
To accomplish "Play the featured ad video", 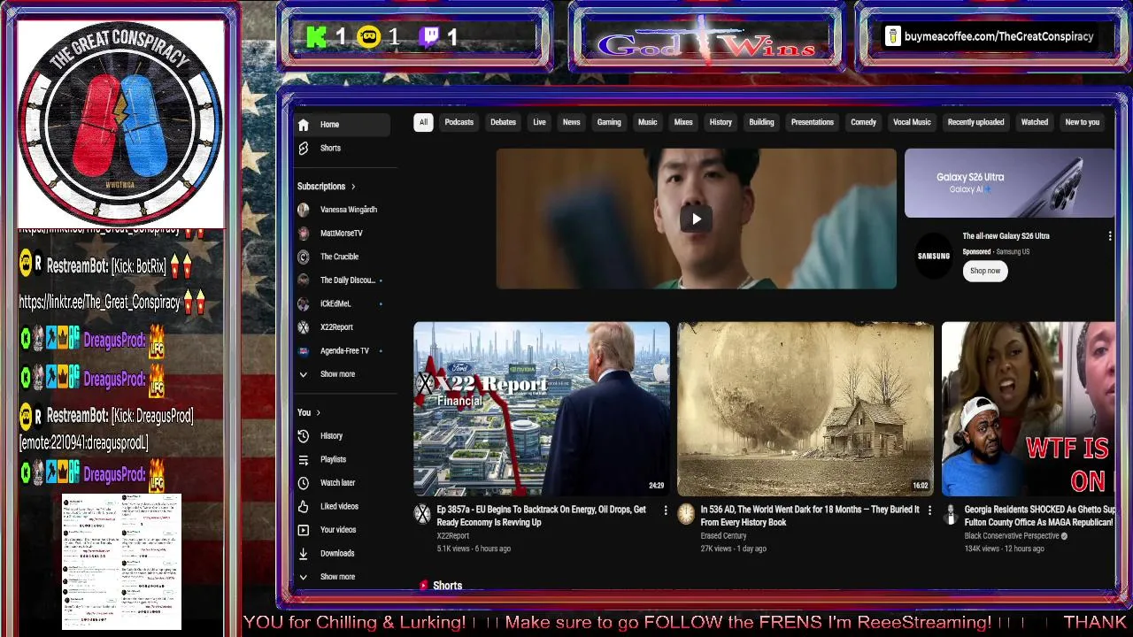I will click(x=696, y=219).
